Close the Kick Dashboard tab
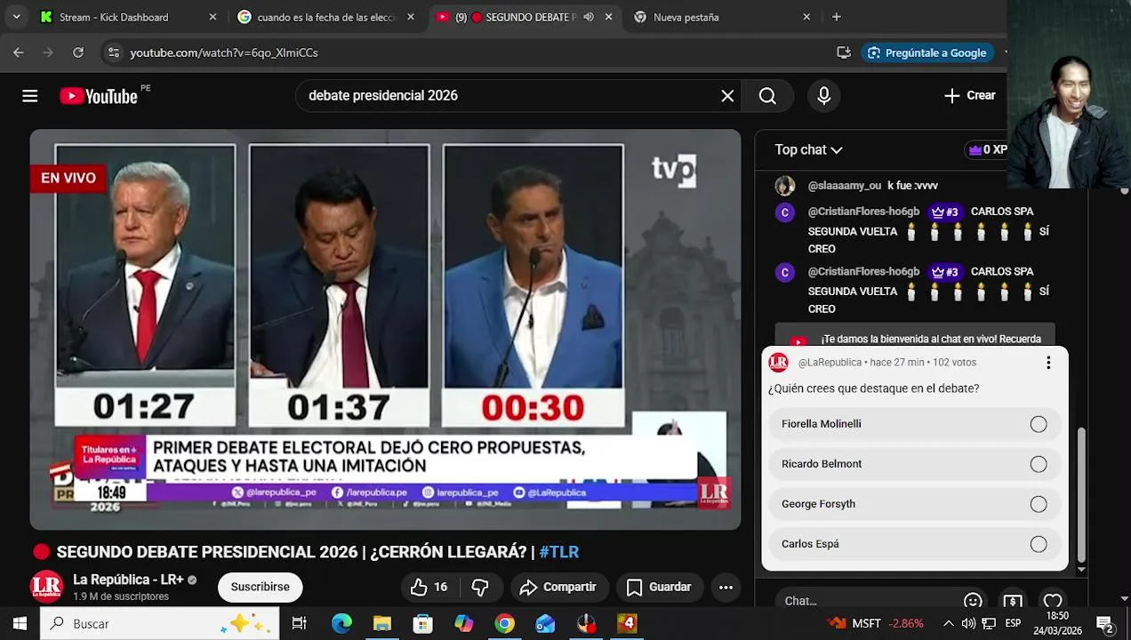This screenshot has height=640, width=1131. pos(213,17)
